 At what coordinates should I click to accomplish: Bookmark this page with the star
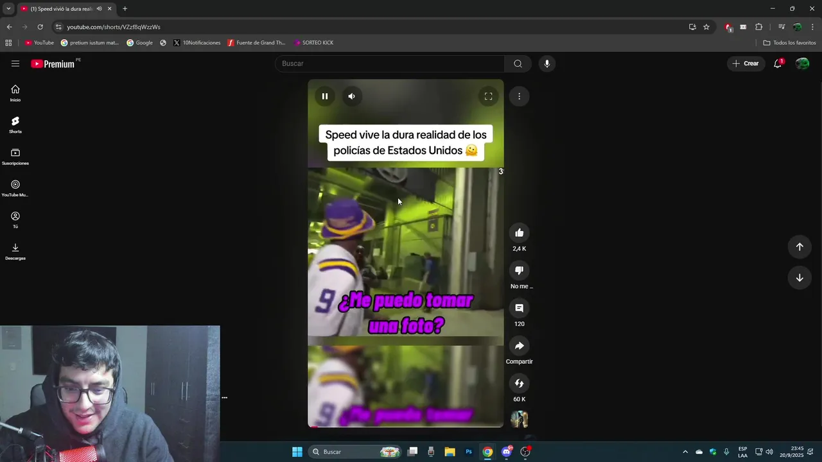[706, 27]
